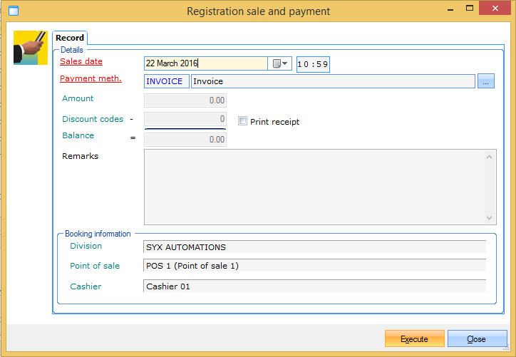
Task: Click the Remarks scrollbar up arrow
Action: 490,157
